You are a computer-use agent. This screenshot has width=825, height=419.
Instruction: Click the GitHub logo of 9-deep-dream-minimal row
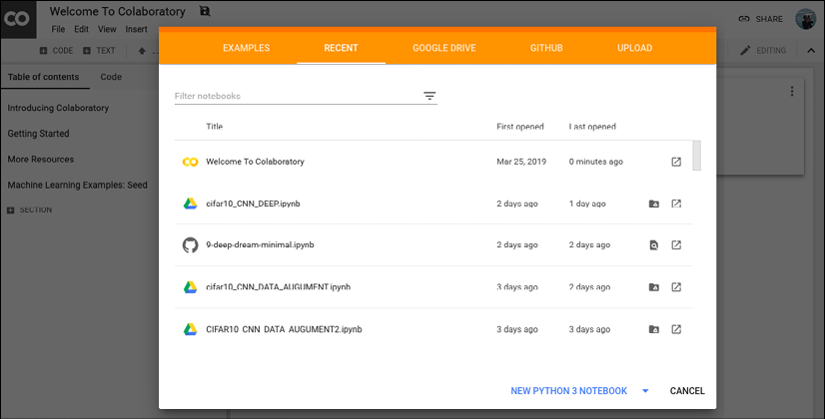[x=190, y=245]
